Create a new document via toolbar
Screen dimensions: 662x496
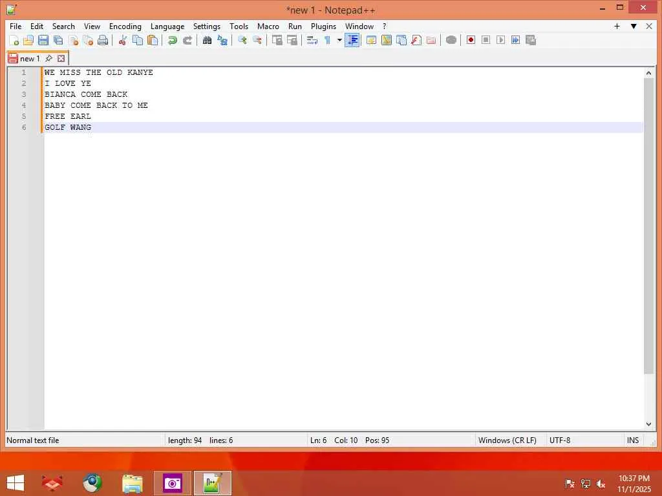tap(14, 40)
